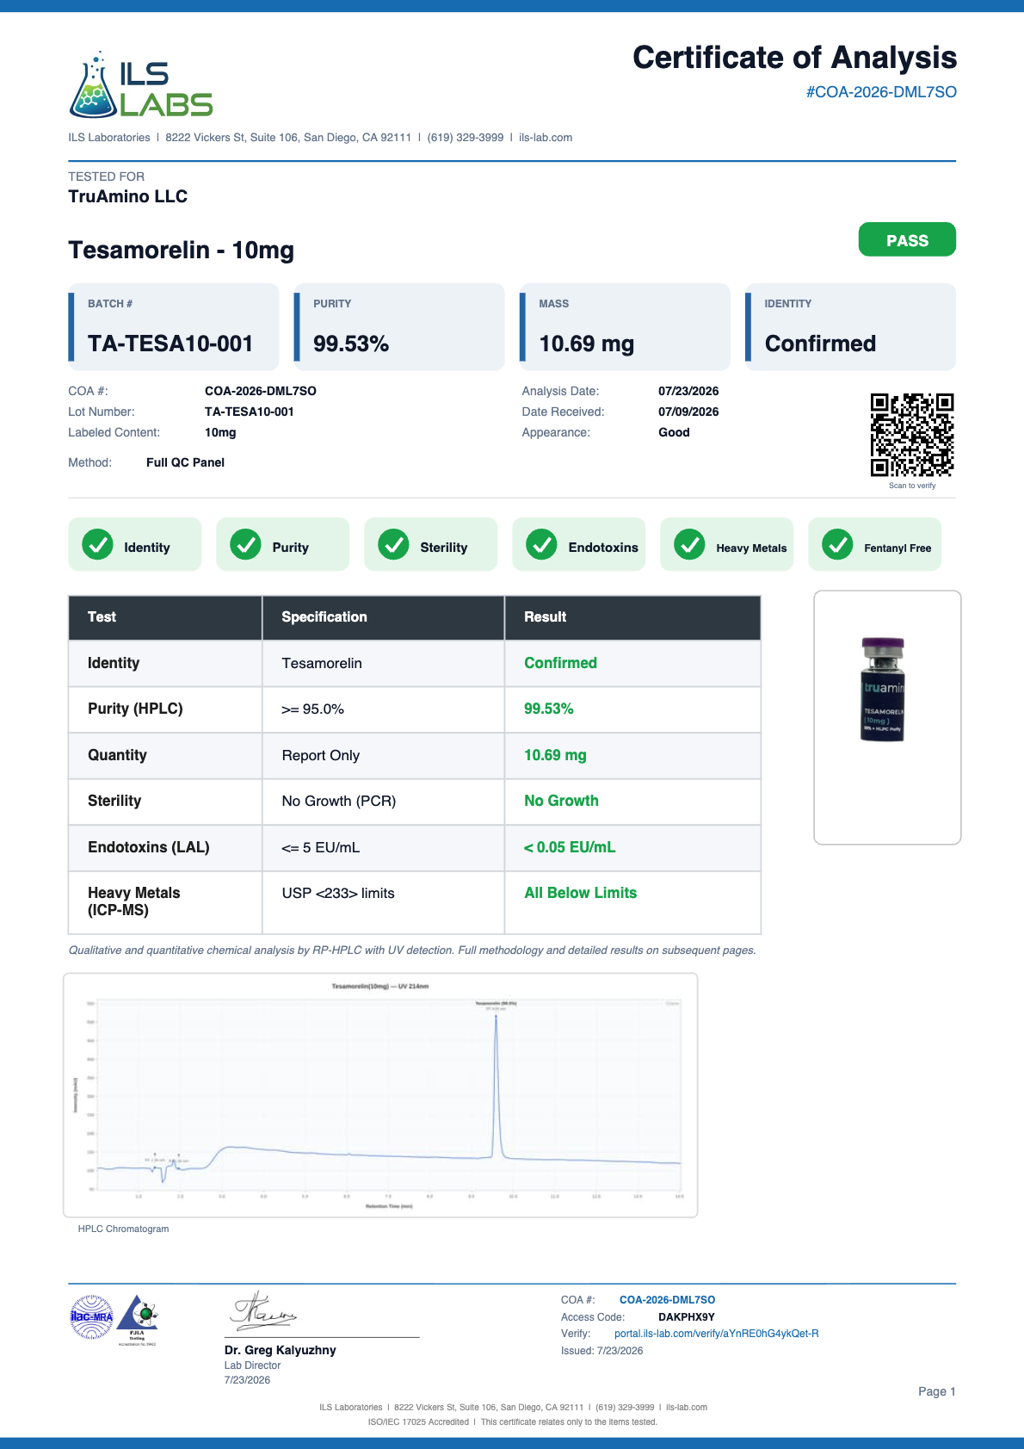
Task: Click the 'Scan to verify' caption
Action: coord(912,486)
